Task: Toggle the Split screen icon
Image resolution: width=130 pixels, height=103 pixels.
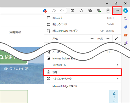Action: 72,11
